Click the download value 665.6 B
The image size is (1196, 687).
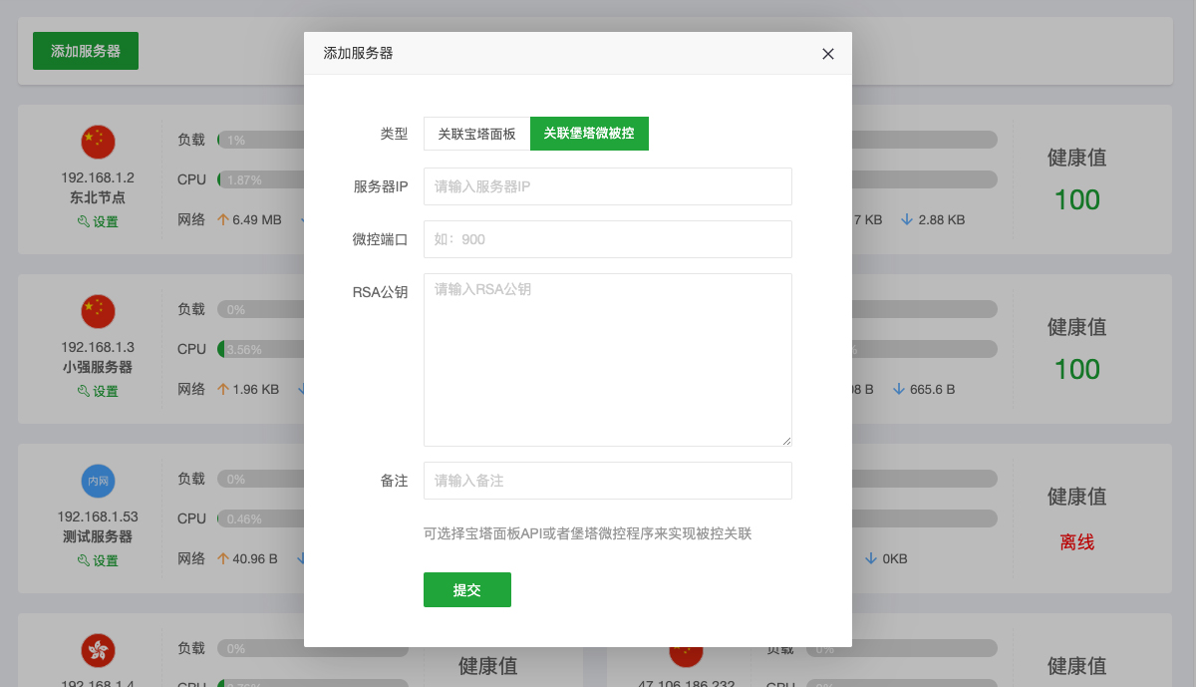pyautogui.click(x=933, y=389)
